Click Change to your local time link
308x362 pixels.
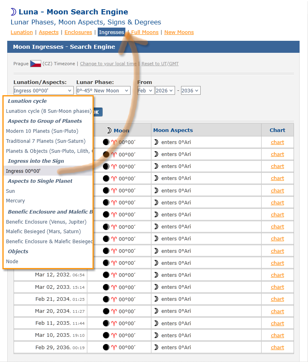[x=108, y=64]
